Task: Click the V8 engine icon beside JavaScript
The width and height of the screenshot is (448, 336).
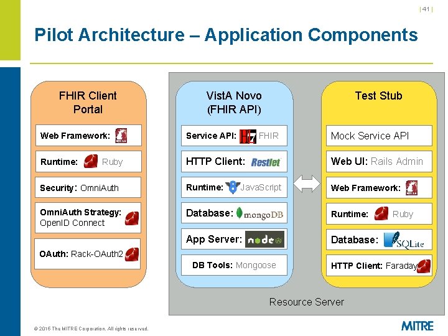Action: click(233, 187)
